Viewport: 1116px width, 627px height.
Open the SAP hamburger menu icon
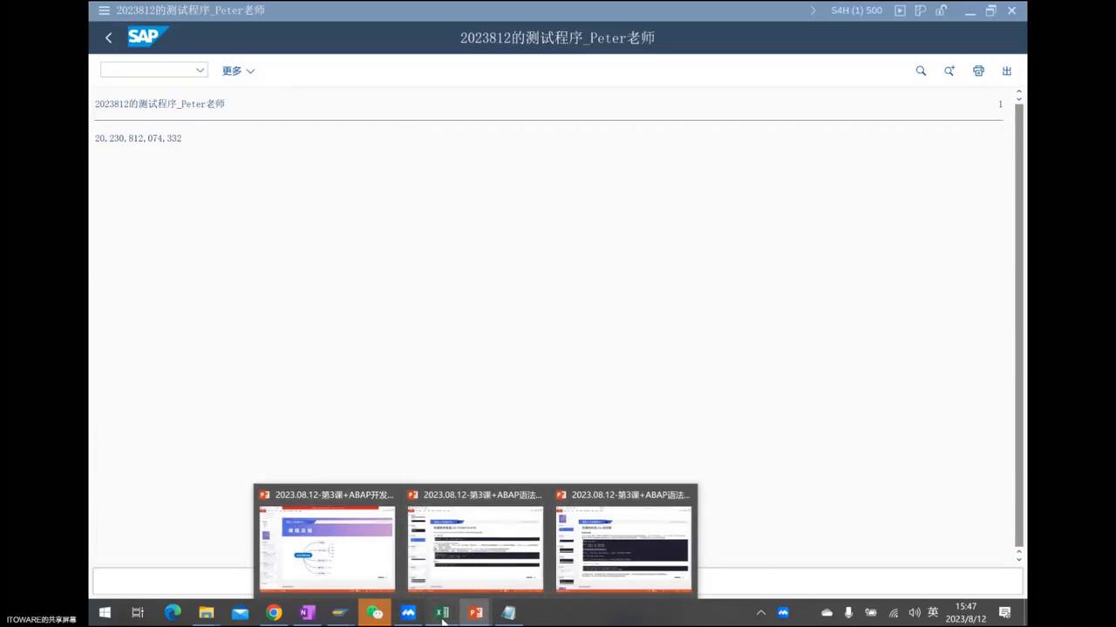pos(103,10)
